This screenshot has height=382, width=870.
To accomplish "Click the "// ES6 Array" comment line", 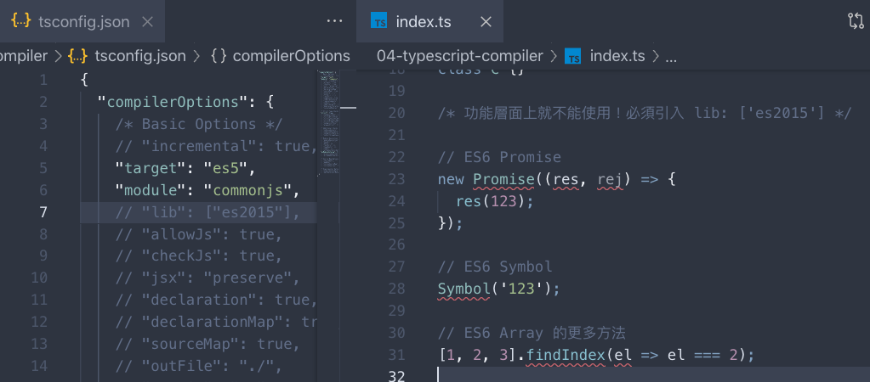I will 532,333.
